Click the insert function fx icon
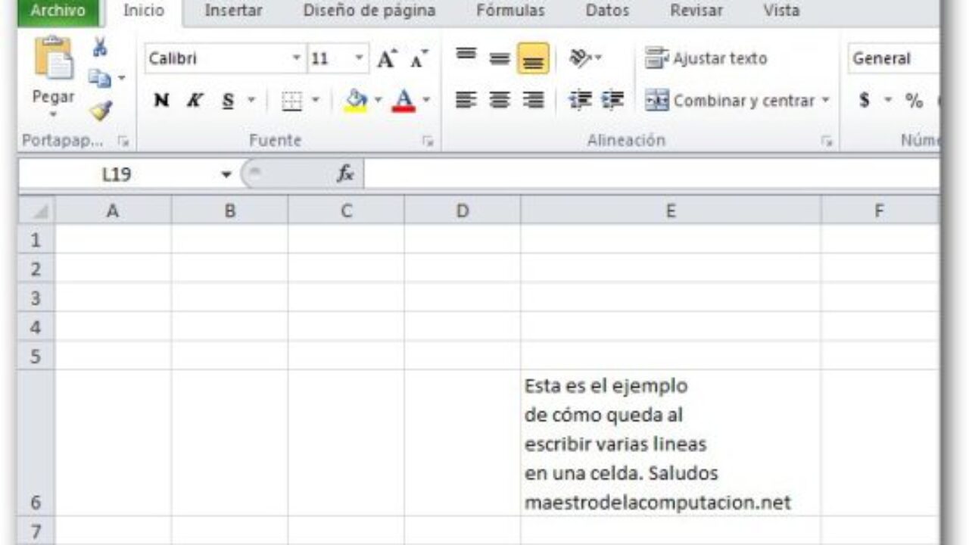The height and width of the screenshot is (545, 969). (345, 175)
